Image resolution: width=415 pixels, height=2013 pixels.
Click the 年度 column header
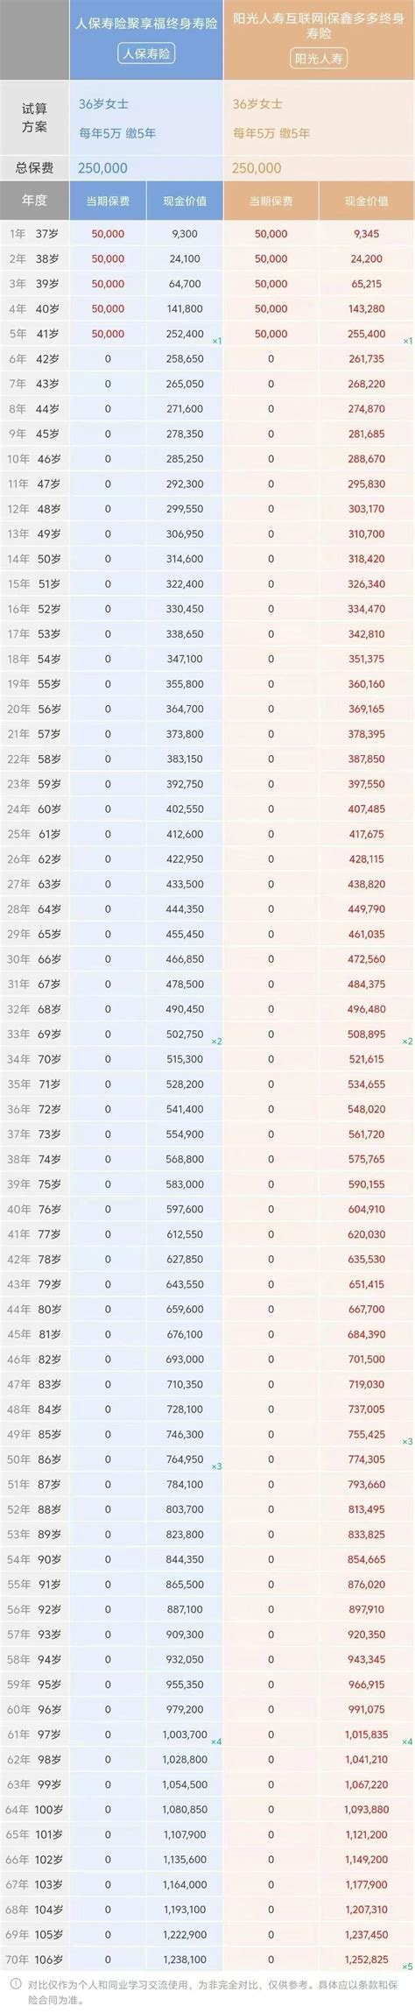point(34,200)
